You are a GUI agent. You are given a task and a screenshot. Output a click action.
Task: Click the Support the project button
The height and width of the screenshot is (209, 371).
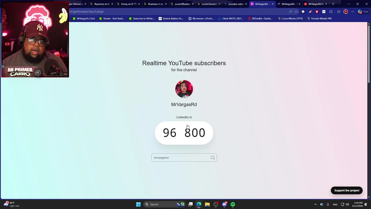coord(347,190)
